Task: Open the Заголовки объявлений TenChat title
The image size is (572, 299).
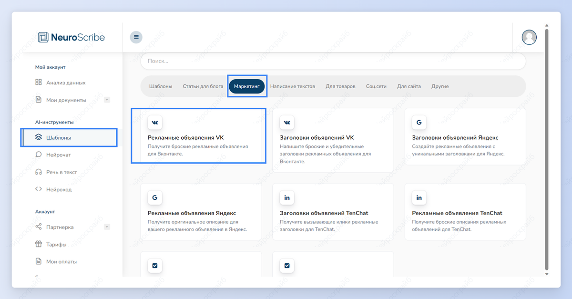Action: (324, 213)
